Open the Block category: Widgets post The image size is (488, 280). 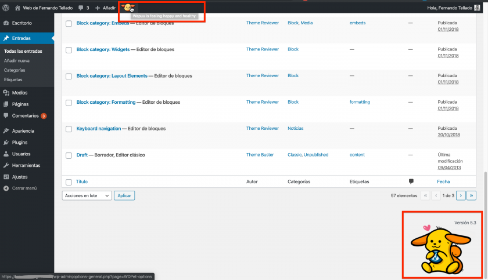click(102, 49)
